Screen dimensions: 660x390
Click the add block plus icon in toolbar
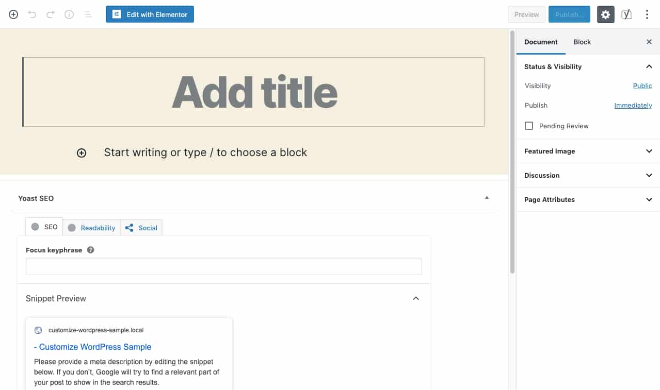(x=12, y=14)
